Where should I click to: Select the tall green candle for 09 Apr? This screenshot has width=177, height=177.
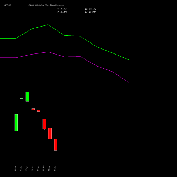tap(16, 122)
